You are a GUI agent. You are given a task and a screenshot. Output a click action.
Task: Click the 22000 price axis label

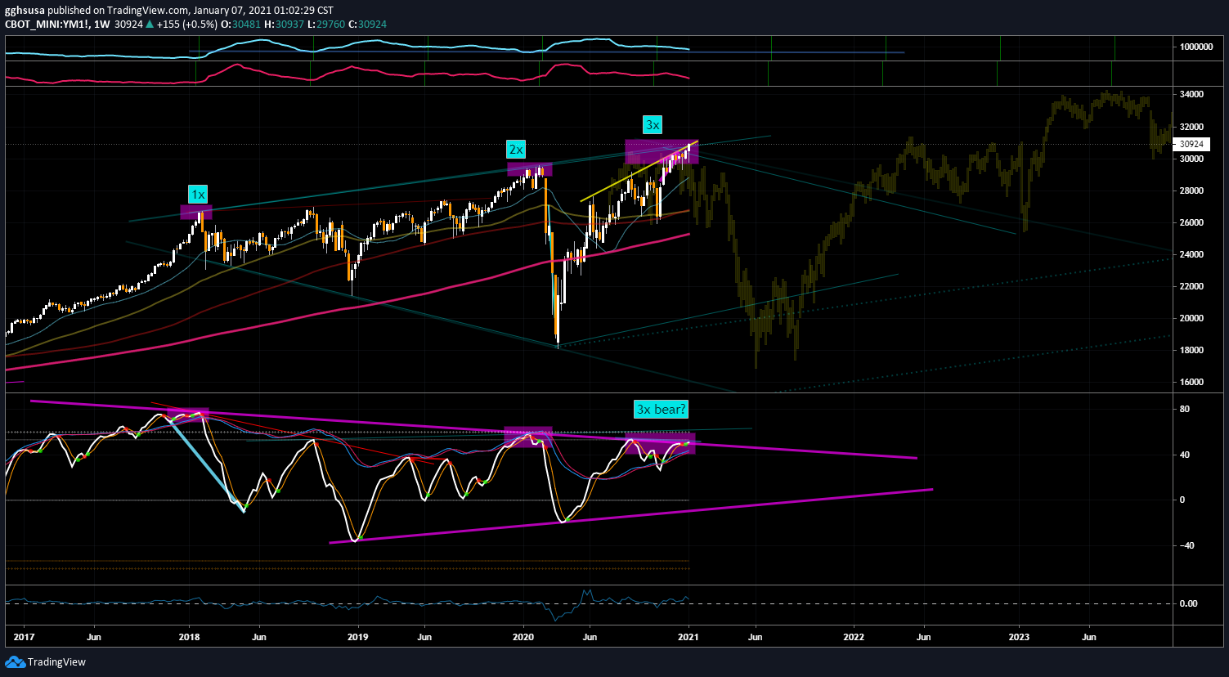[1191, 287]
